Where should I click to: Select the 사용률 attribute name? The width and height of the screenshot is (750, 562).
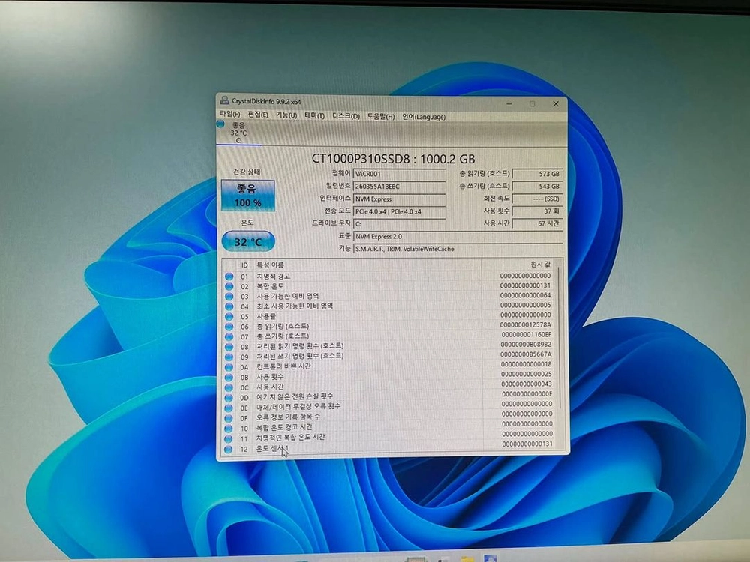(x=266, y=316)
